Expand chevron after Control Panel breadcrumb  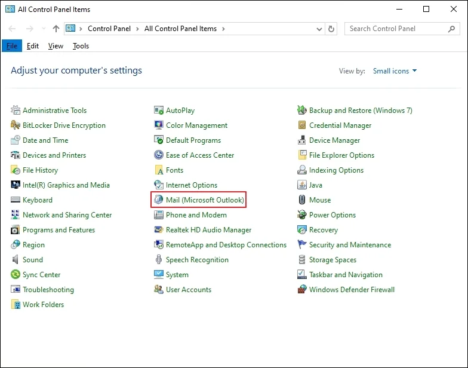click(x=137, y=29)
